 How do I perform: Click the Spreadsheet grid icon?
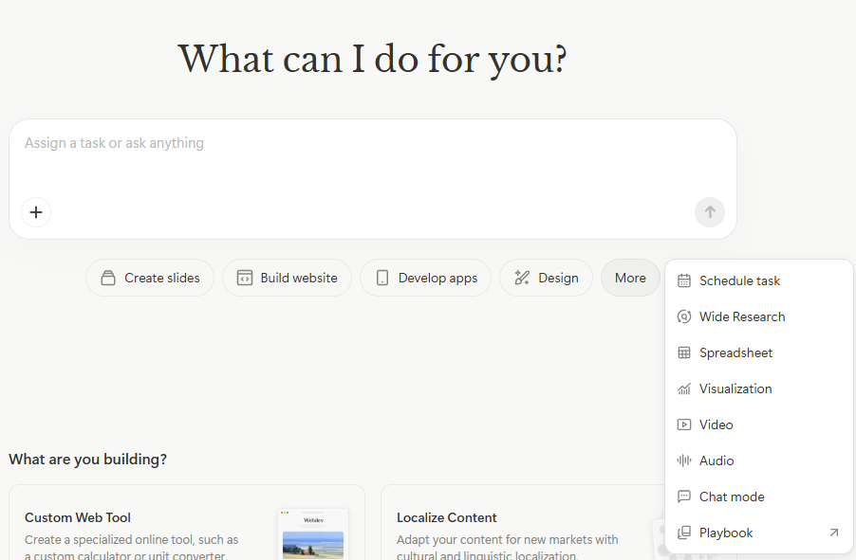coord(683,352)
